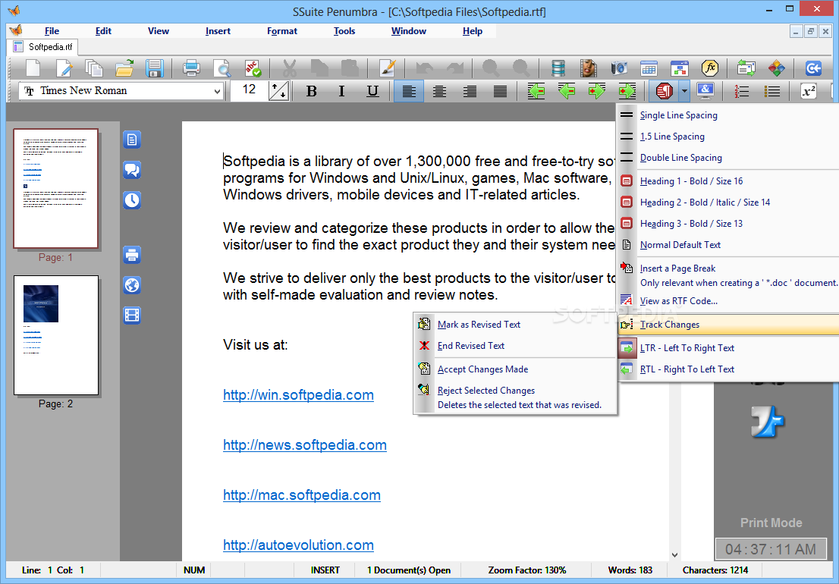Toggle underline formatting

pyautogui.click(x=372, y=92)
